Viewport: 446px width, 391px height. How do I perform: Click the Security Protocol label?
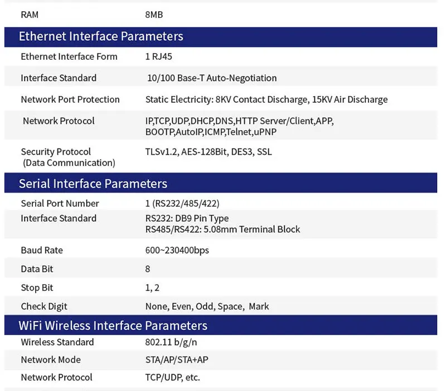click(56, 152)
